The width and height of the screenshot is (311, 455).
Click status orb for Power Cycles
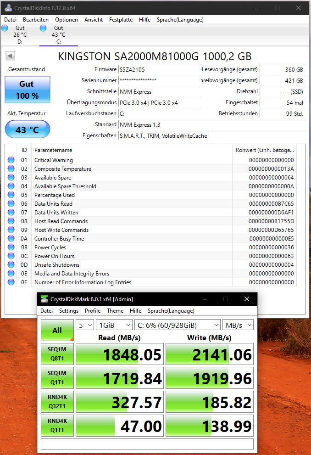[11, 247]
